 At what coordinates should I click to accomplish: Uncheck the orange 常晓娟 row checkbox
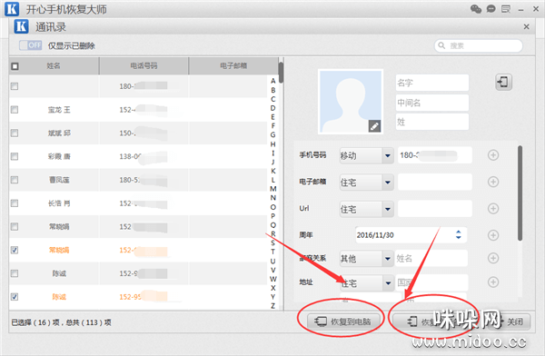(x=15, y=250)
